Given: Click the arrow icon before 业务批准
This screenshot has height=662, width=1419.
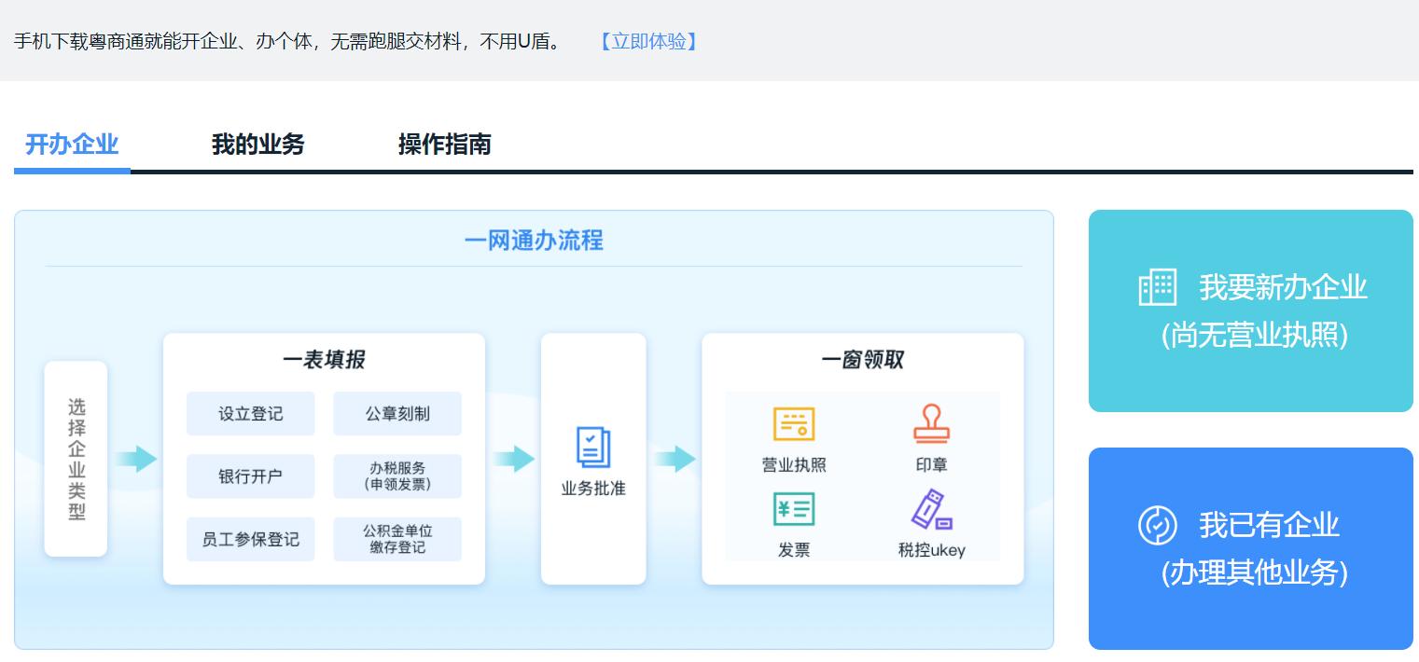Looking at the screenshot, I should click(x=512, y=458).
